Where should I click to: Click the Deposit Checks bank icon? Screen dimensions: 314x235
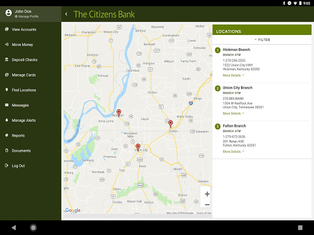click(x=7, y=59)
